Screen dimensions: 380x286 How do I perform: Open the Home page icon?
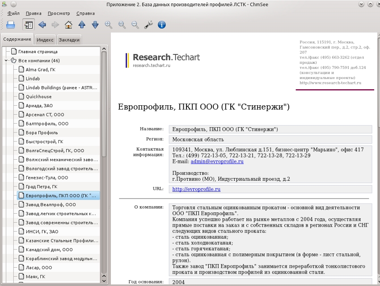point(68,25)
